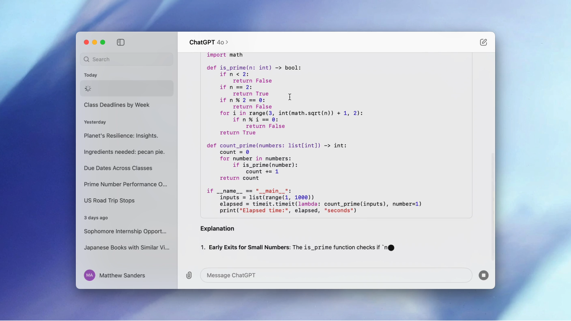Open the Japanese Books with Similar Vibes chat

[x=127, y=247]
